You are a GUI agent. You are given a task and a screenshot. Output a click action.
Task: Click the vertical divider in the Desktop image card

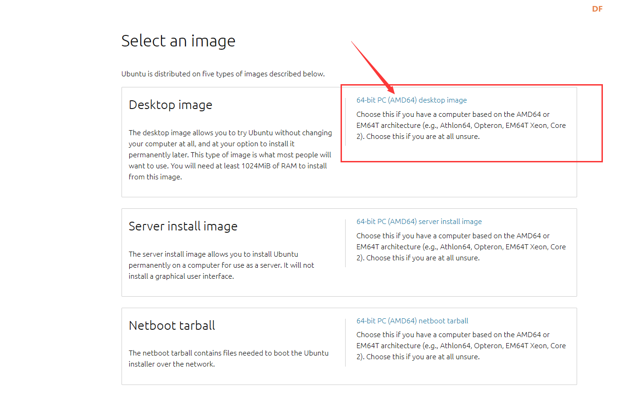pyautogui.click(x=345, y=122)
